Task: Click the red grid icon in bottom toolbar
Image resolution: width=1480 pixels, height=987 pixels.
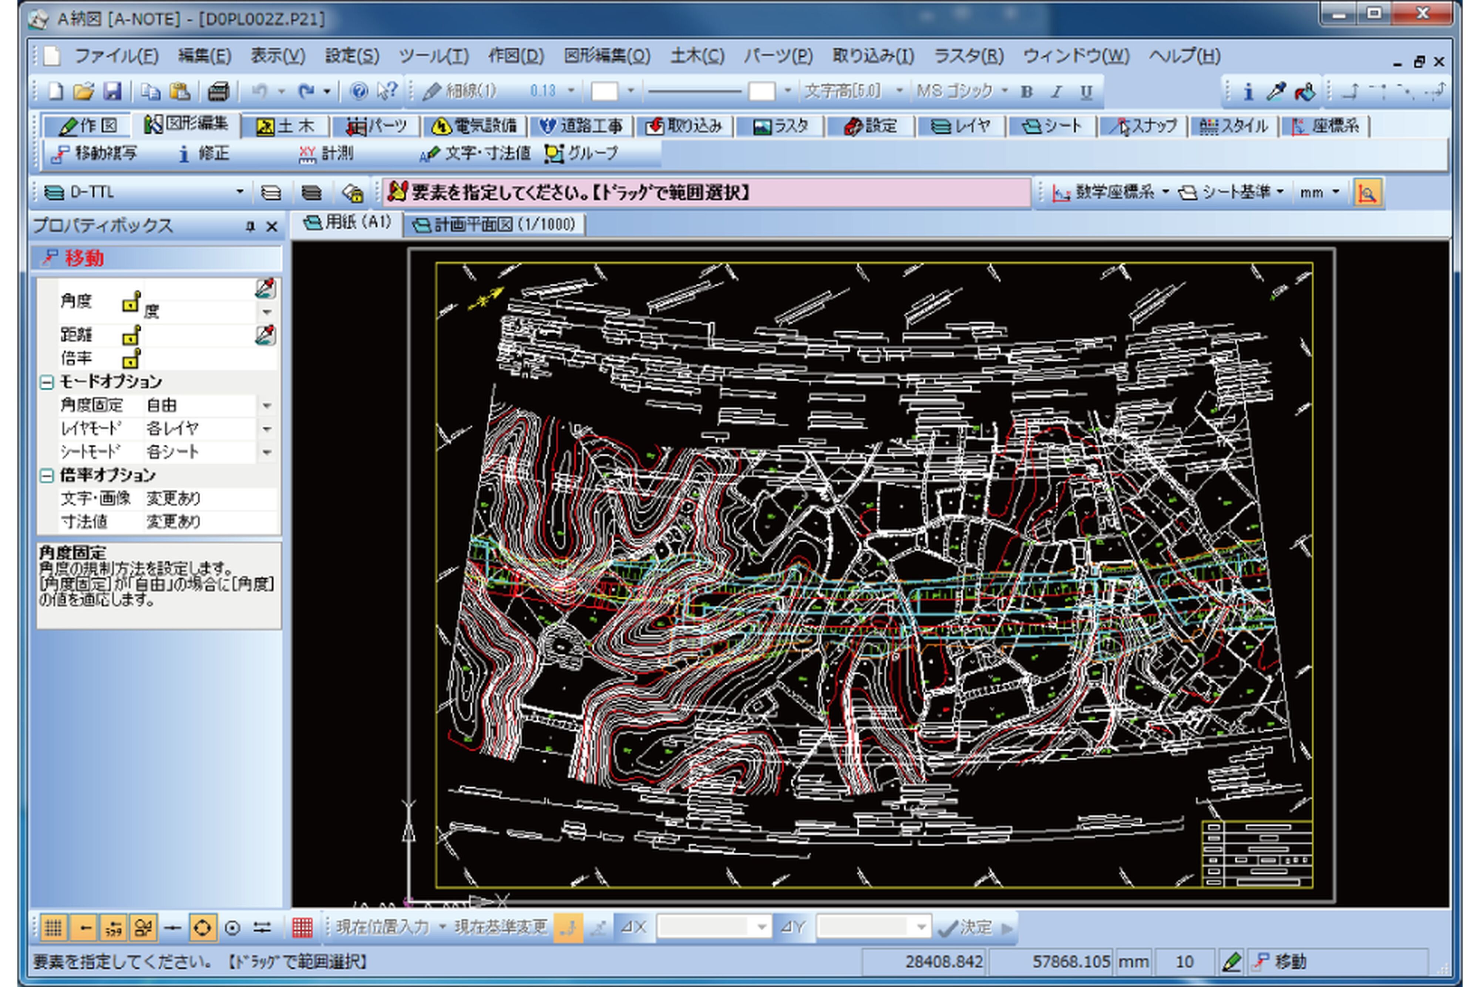Action: [x=302, y=927]
